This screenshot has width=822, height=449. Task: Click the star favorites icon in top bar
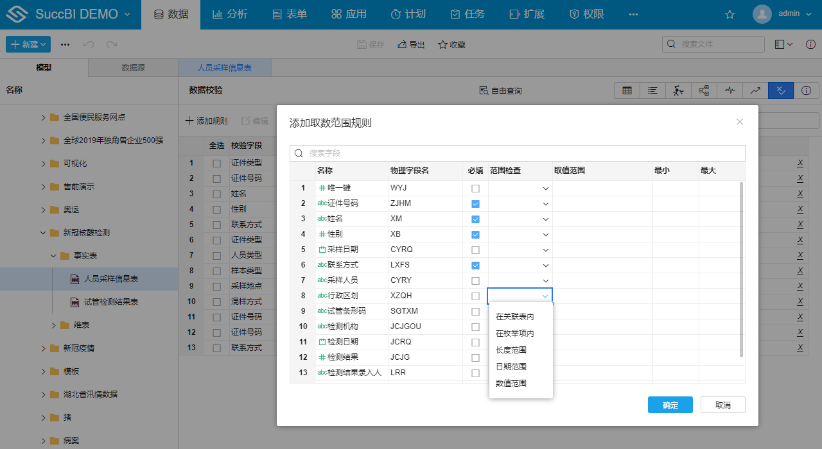pos(730,14)
